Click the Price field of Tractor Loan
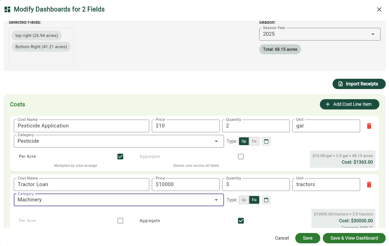The width and height of the screenshot is (389, 246). (x=186, y=184)
